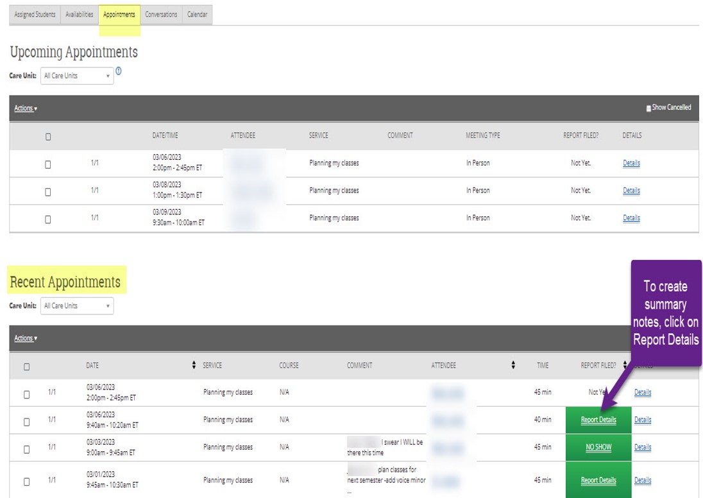Sort Recent Appointments by Attendee column arrows
Screen dimensions: 703x498
coord(513,365)
